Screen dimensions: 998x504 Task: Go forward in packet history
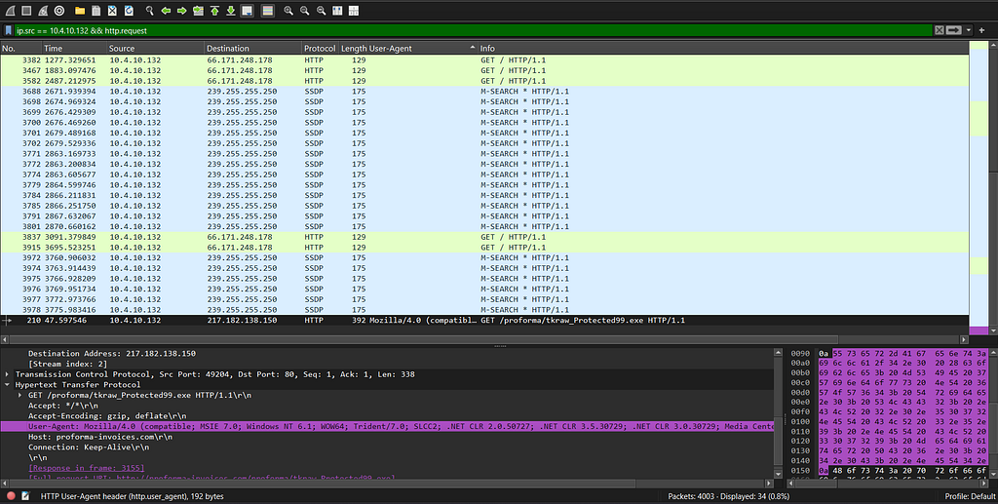pos(182,10)
